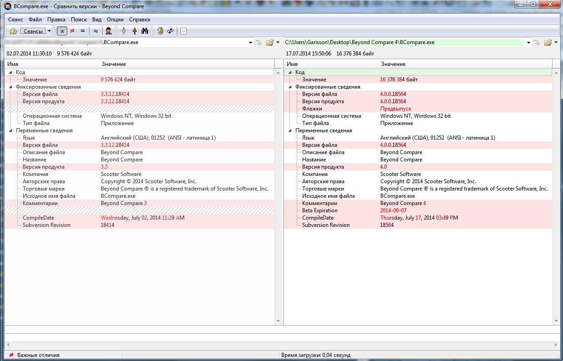Screen dimensions: 563x361
Task: Click Важные отличия text in status bar
Action: (38, 355)
